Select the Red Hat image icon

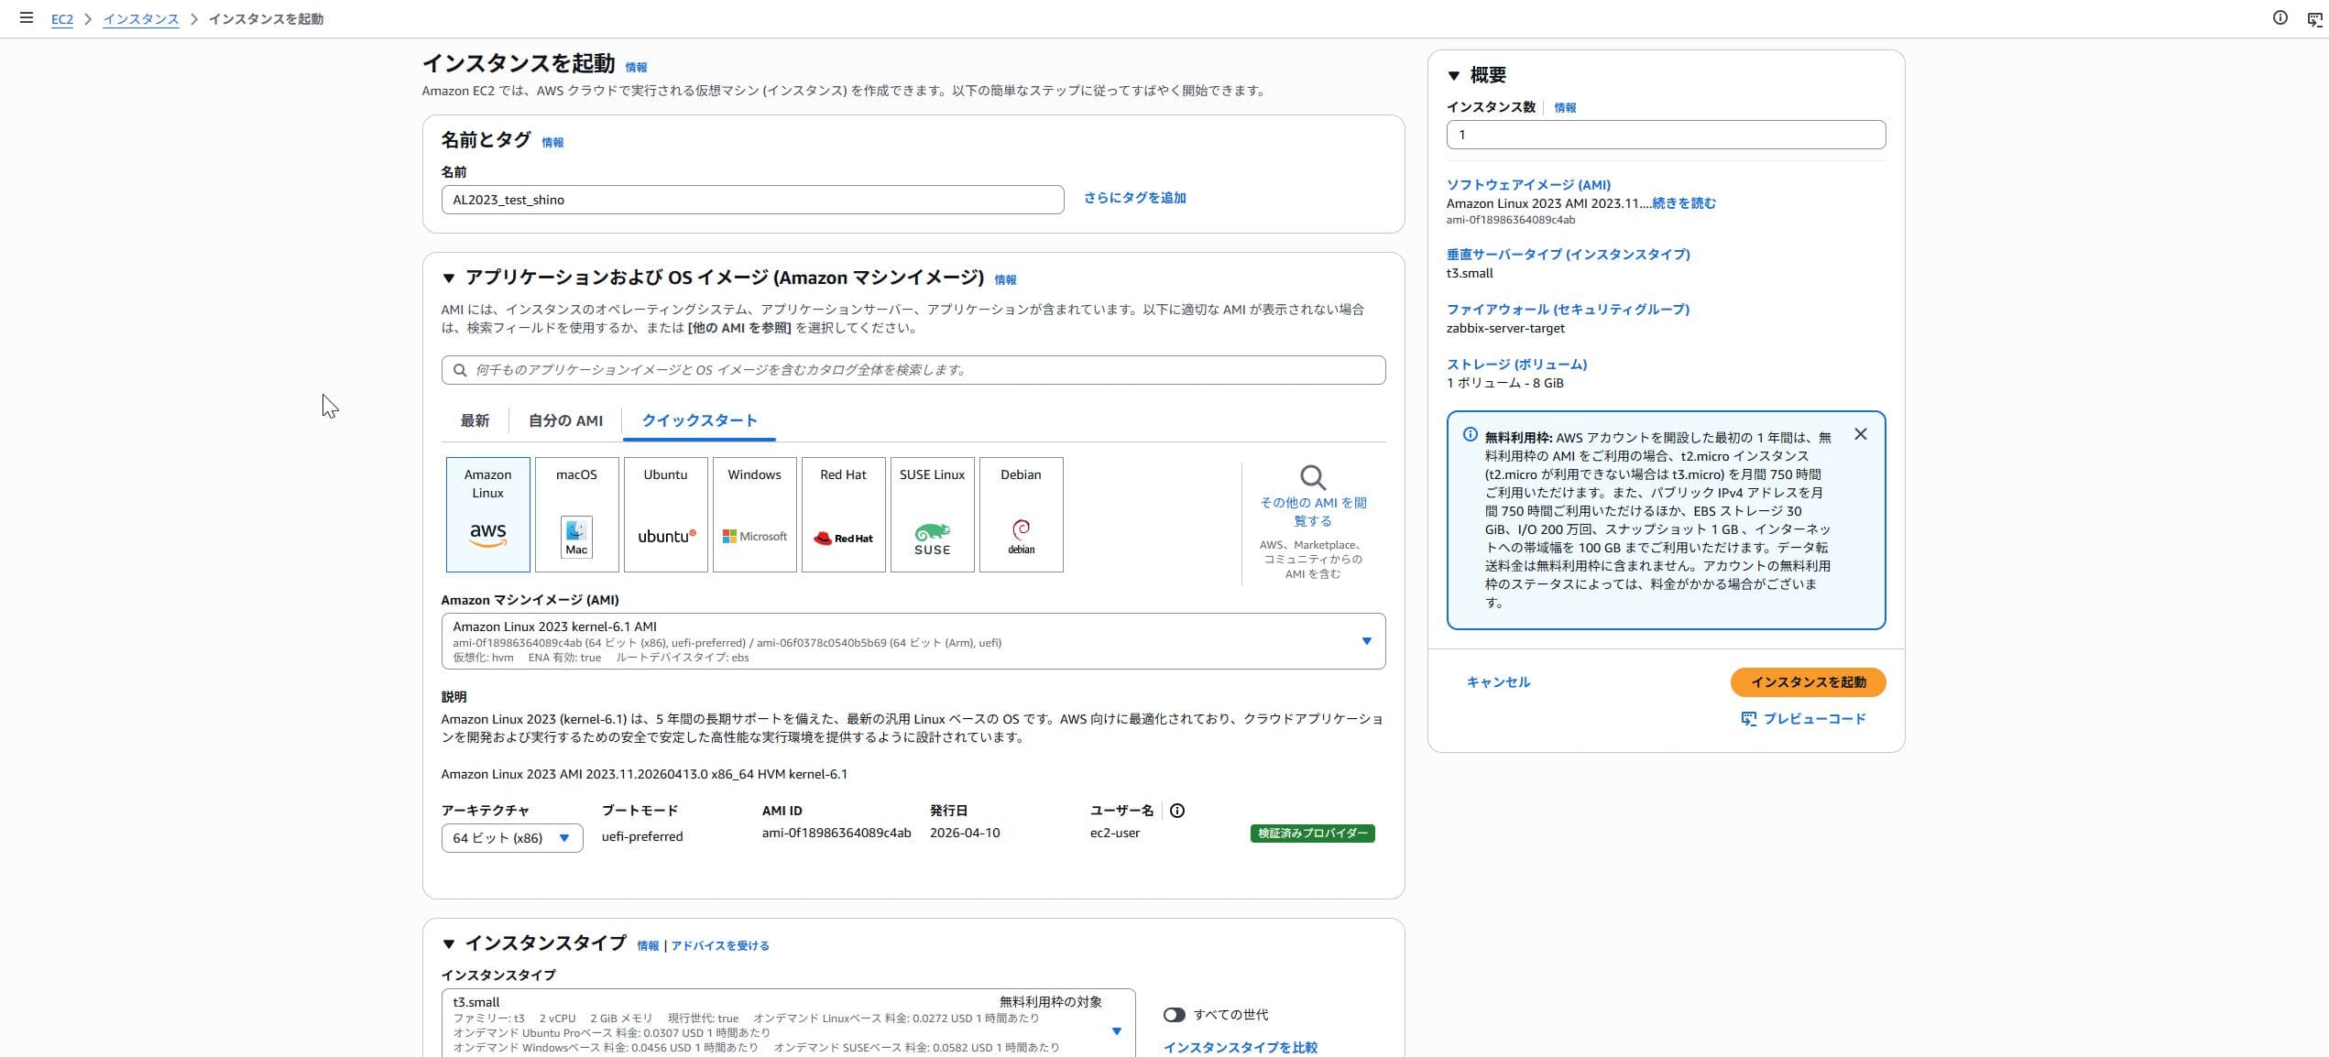click(843, 514)
